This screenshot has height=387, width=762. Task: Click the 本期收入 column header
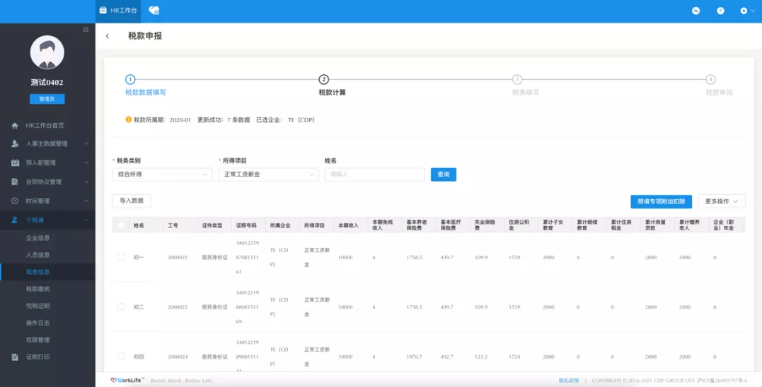[348, 225]
